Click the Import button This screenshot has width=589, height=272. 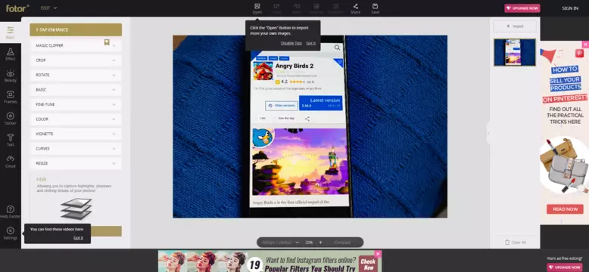click(x=515, y=26)
